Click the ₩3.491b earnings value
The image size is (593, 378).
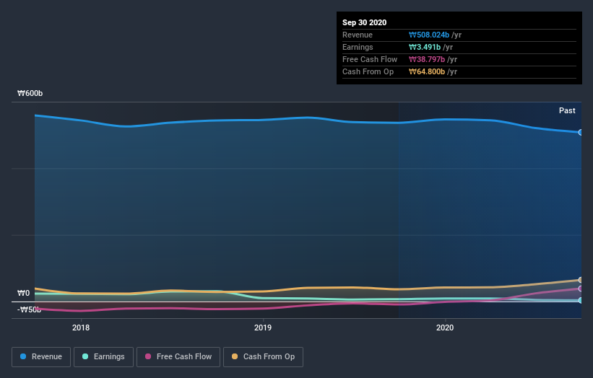pos(425,47)
